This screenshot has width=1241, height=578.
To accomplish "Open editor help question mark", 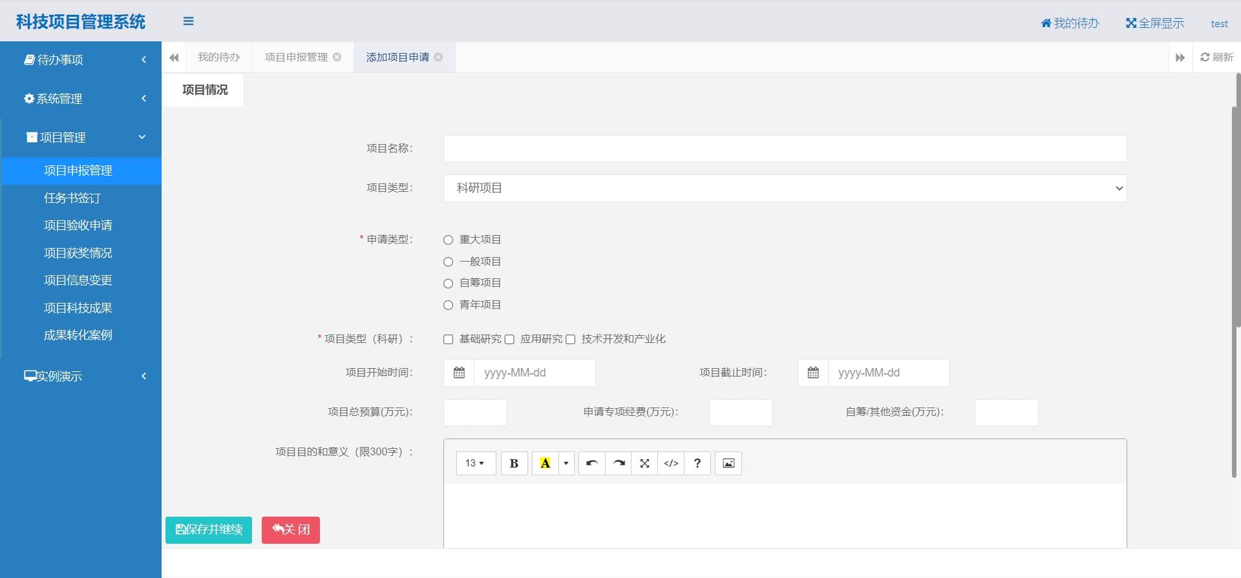I will click(697, 463).
